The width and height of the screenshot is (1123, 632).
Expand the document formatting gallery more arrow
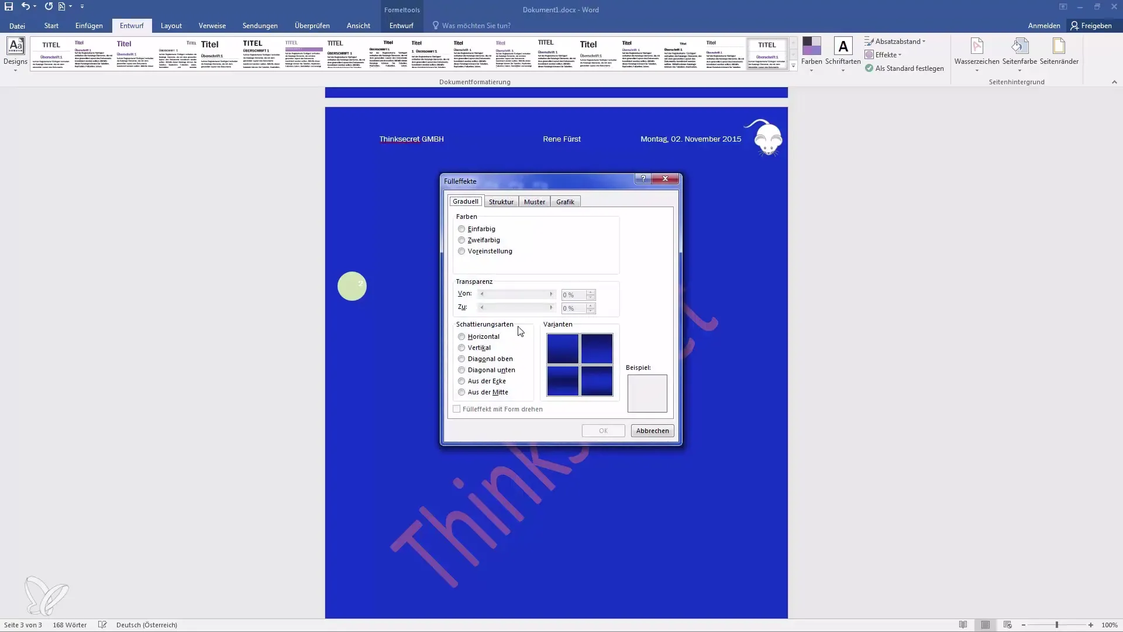[793, 66]
